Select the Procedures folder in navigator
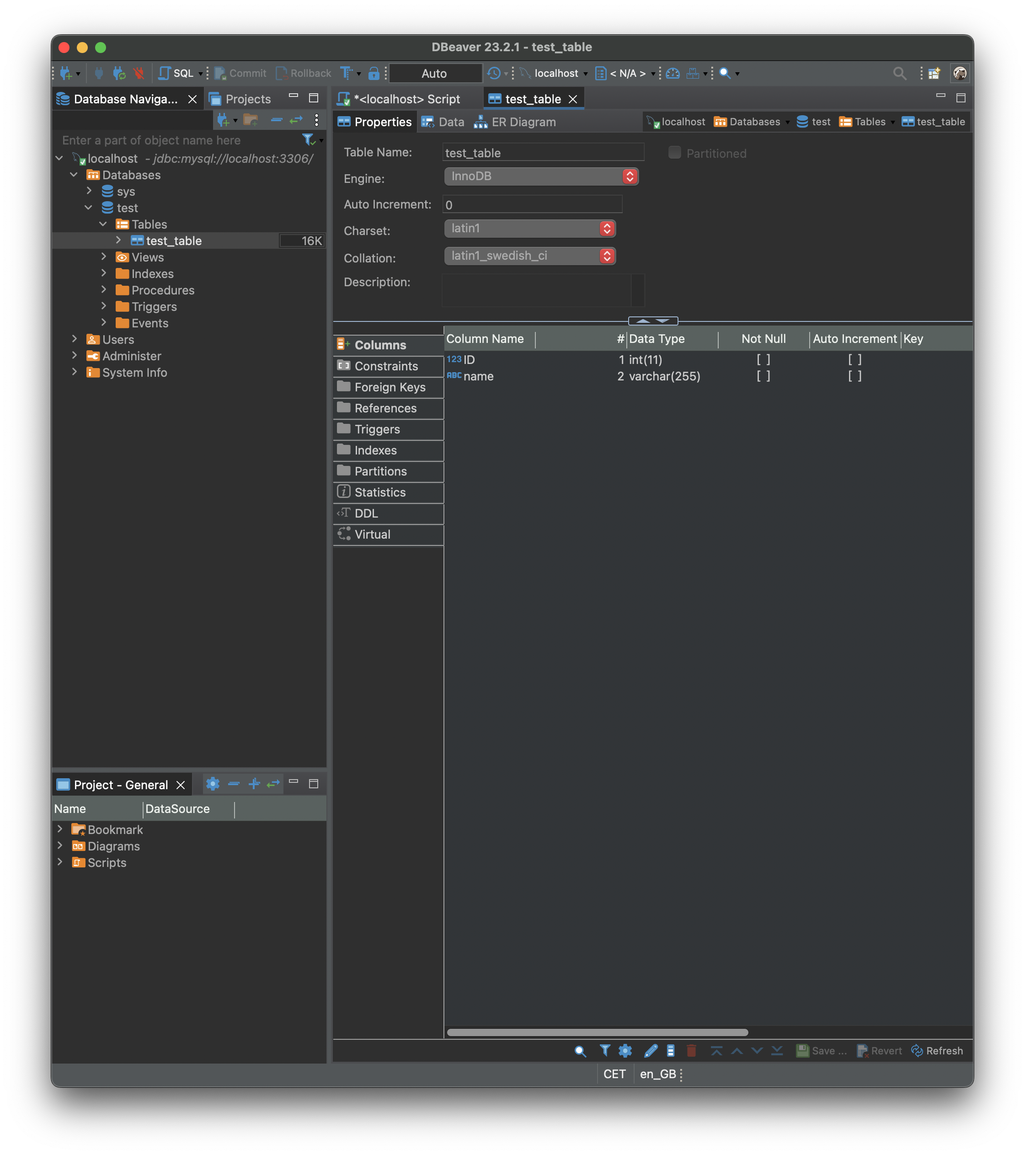 pyautogui.click(x=163, y=290)
